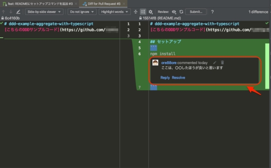
Task: Click right pane こちらのDDDサンプルコード link text
Action: pos(178,30)
